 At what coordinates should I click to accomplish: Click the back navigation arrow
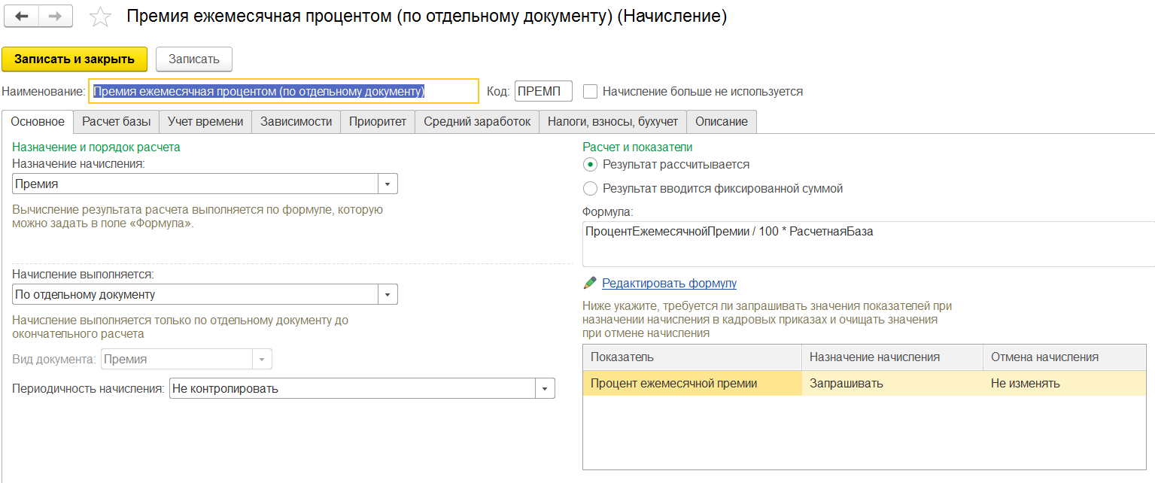[23, 17]
